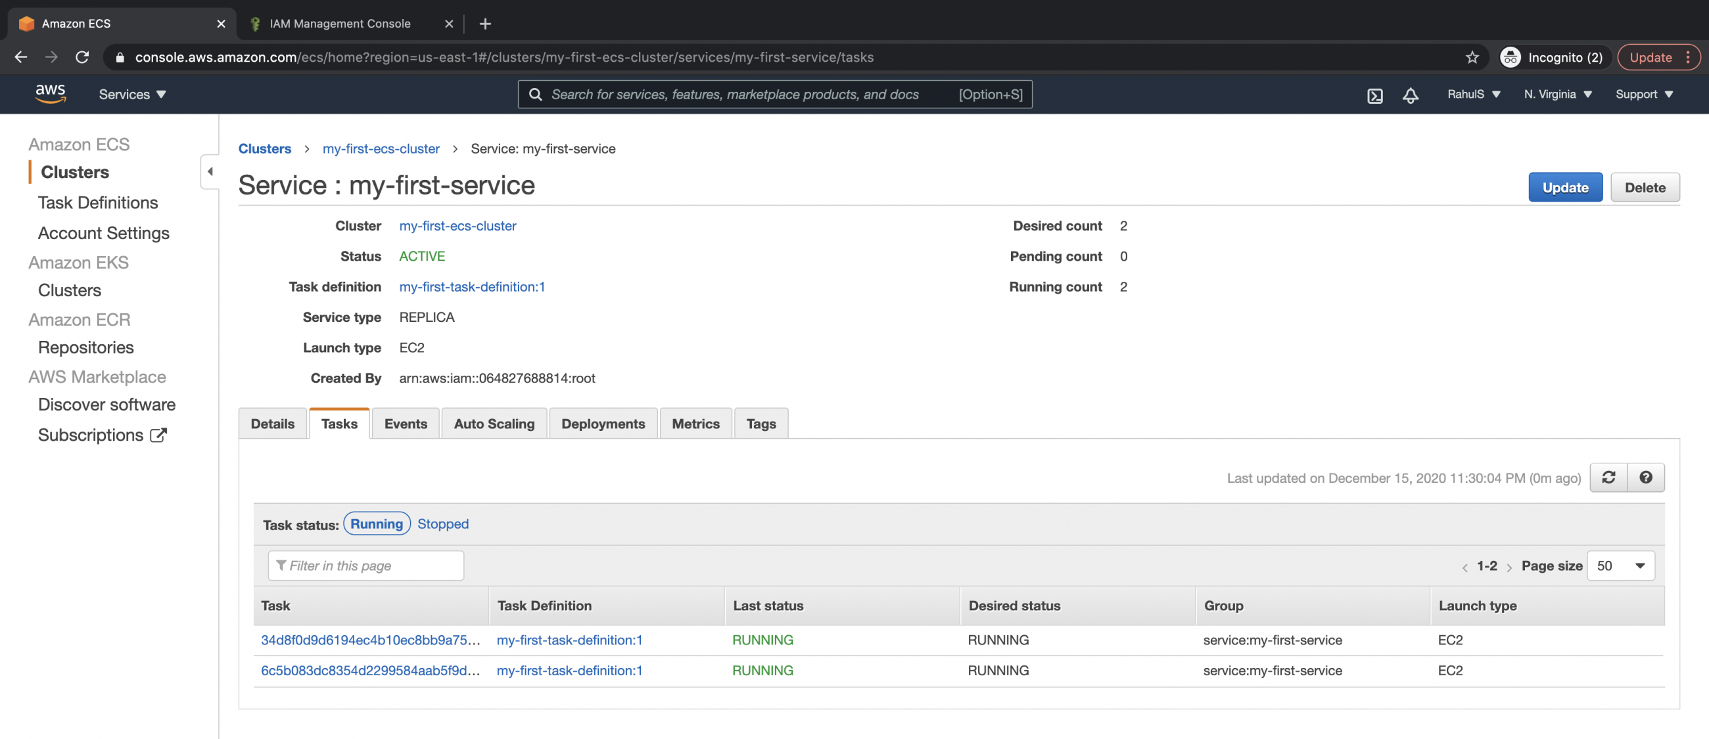This screenshot has width=1709, height=739.
Task: Click inside the Filter in this page field
Action: pos(365,566)
